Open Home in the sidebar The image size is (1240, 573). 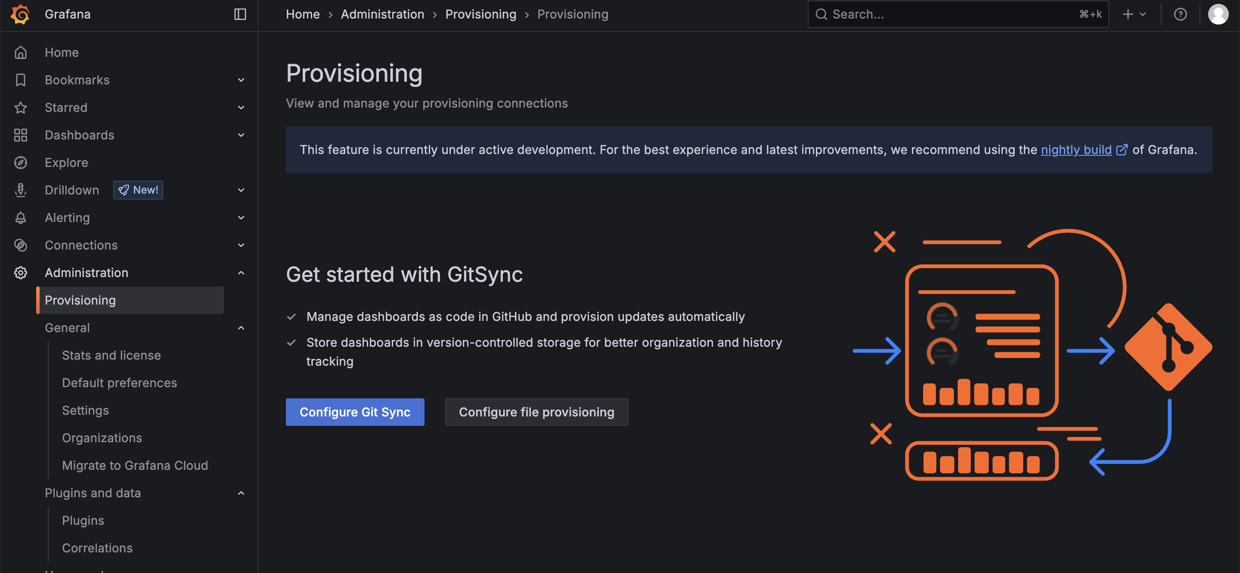[x=62, y=52]
